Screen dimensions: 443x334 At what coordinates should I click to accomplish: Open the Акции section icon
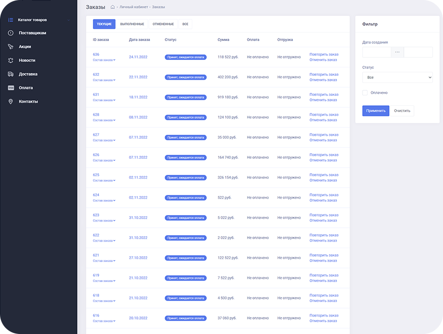click(x=10, y=46)
